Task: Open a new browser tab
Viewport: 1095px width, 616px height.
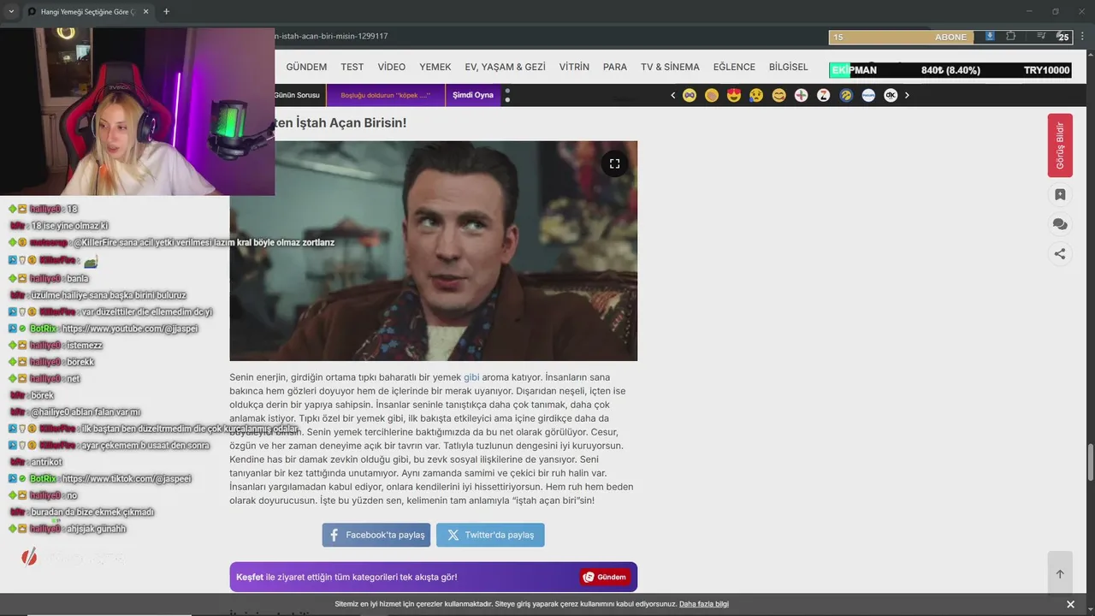Action: (166, 12)
